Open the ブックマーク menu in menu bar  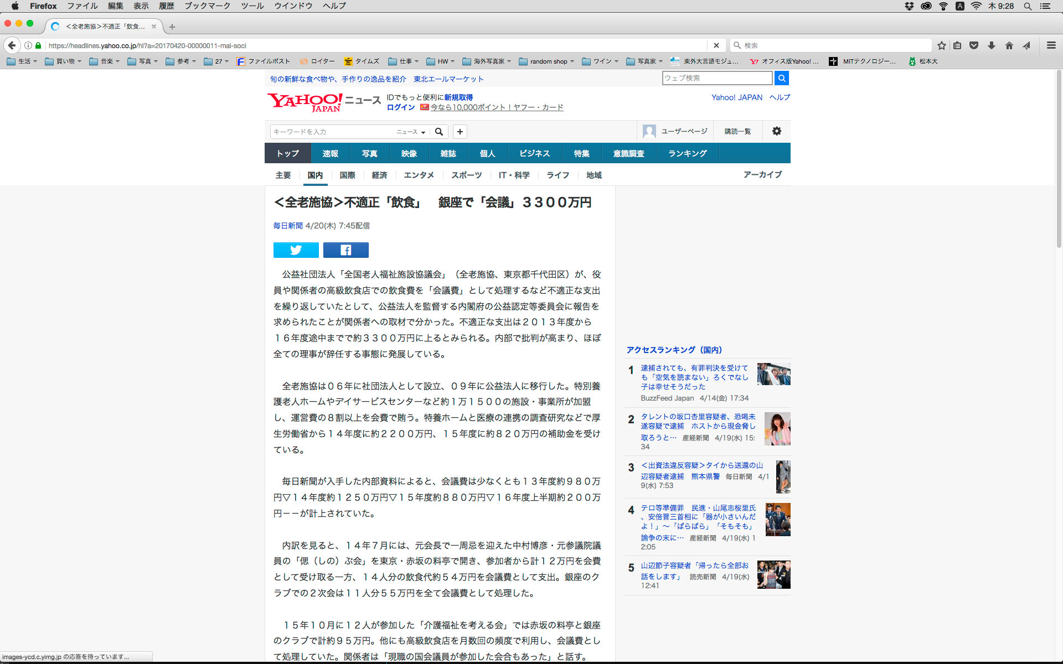[207, 6]
